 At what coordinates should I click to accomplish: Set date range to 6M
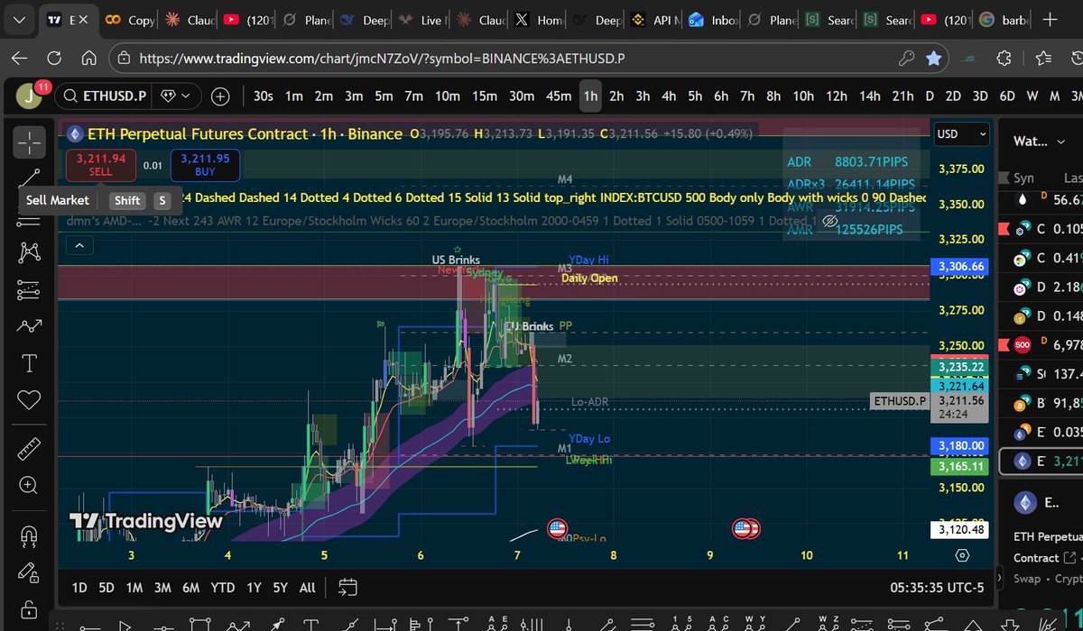(x=190, y=588)
